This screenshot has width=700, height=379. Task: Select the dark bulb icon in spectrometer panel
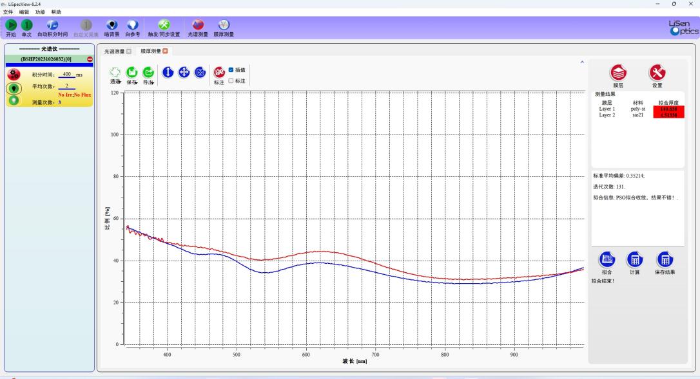pos(14,88)
